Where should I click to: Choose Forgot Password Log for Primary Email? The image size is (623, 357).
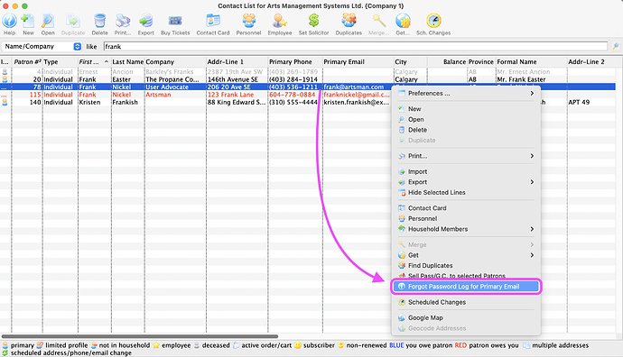pos(466,287)
